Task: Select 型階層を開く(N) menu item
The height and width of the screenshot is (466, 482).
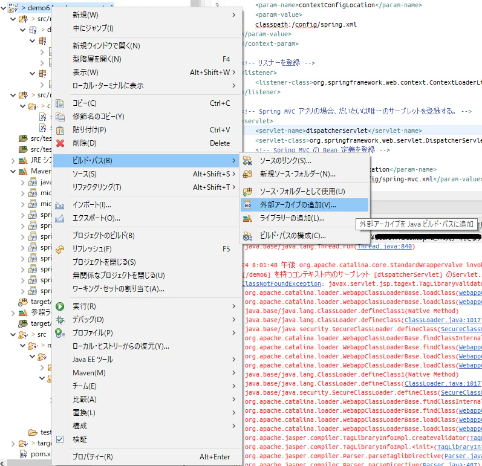Action: [x=146, y=59]
